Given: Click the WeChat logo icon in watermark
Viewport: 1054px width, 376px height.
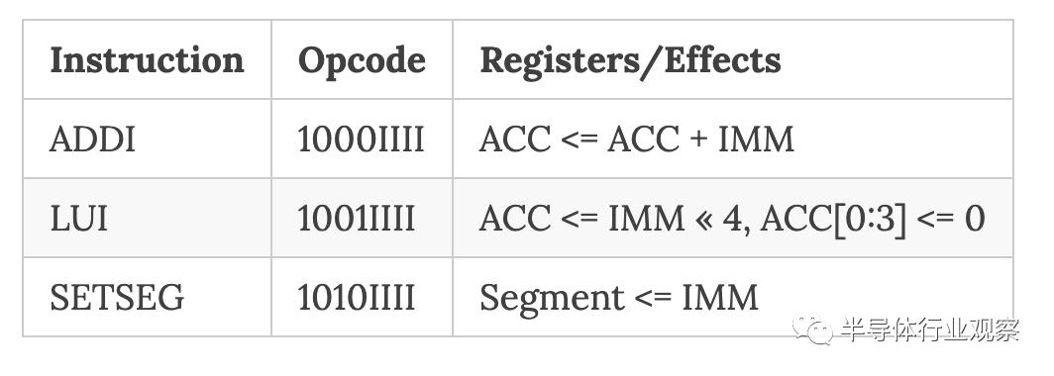Looking at the screenshot, I should pyautogui.click(x=812, y=329).
